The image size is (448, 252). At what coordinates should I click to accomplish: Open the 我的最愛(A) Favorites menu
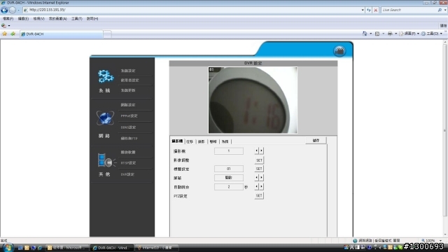click(x=57, y=19)
